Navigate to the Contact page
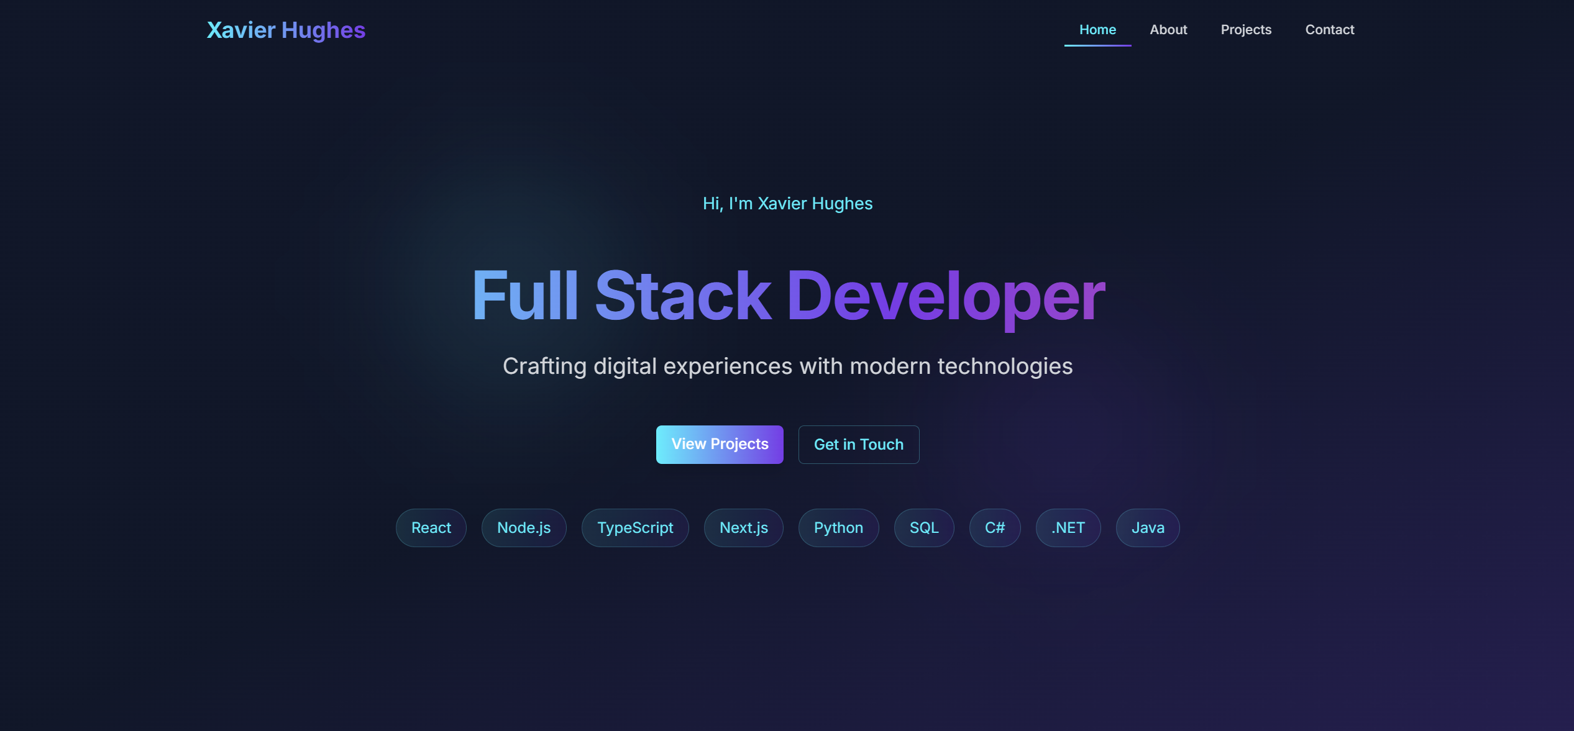 tap(1329, 30)
